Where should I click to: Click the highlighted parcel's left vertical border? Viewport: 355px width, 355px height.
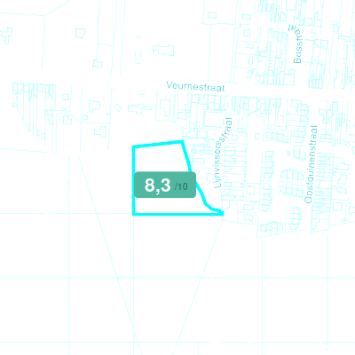[x=134, y=180]
